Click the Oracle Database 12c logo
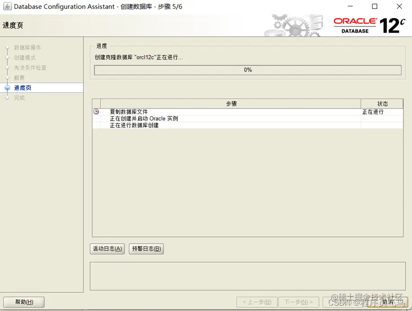The image size is (412, 311). pos(369,26)
